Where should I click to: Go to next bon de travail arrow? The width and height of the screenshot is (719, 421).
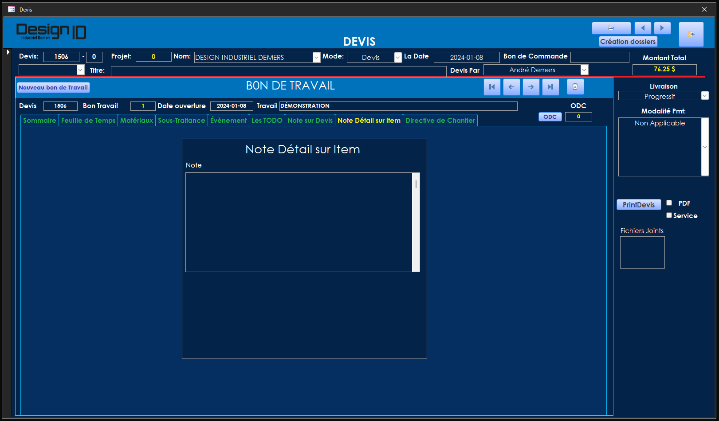pyautogui.click(x=531, y=87)
